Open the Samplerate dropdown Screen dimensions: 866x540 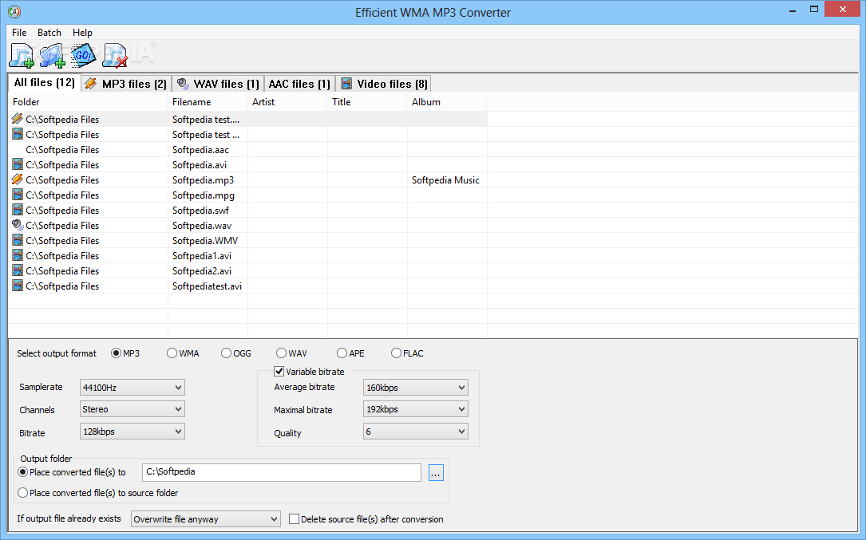[x=132, y=388]
